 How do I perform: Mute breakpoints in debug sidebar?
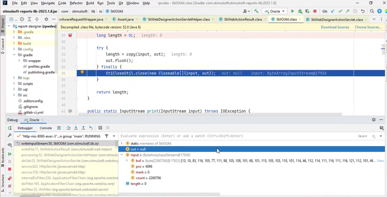pyautogui.click(x=10, y=186)
